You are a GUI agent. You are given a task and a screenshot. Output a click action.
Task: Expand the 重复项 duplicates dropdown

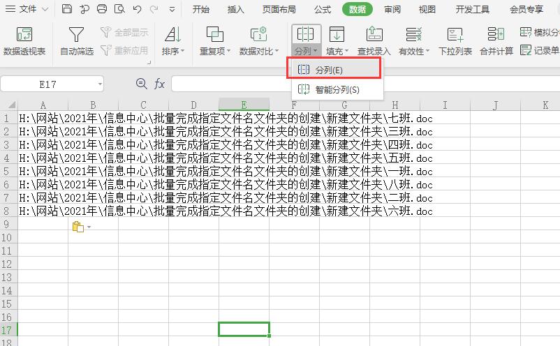click(x=214, y=51)
